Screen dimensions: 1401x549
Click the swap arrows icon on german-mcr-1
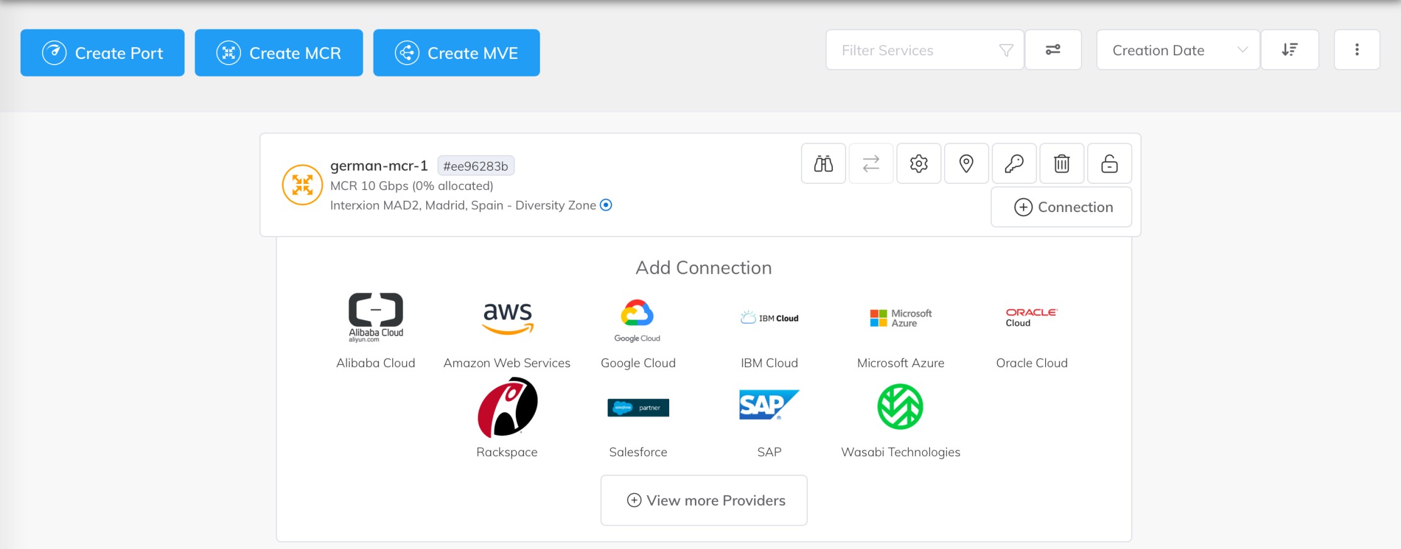(871, 164)
